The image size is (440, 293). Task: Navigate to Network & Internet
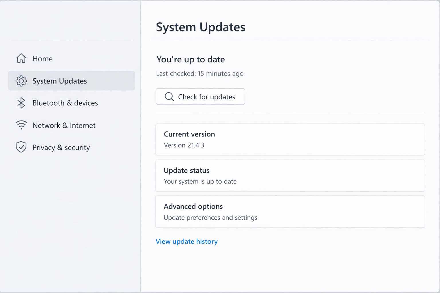coord(64,125)
